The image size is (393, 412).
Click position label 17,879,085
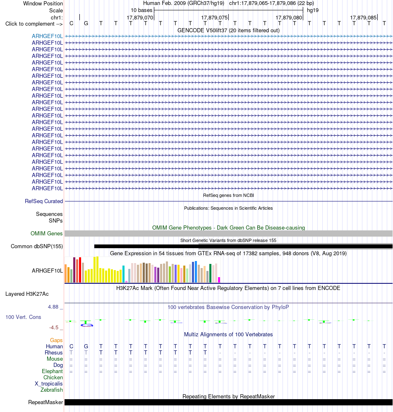[x=363, y=18]
